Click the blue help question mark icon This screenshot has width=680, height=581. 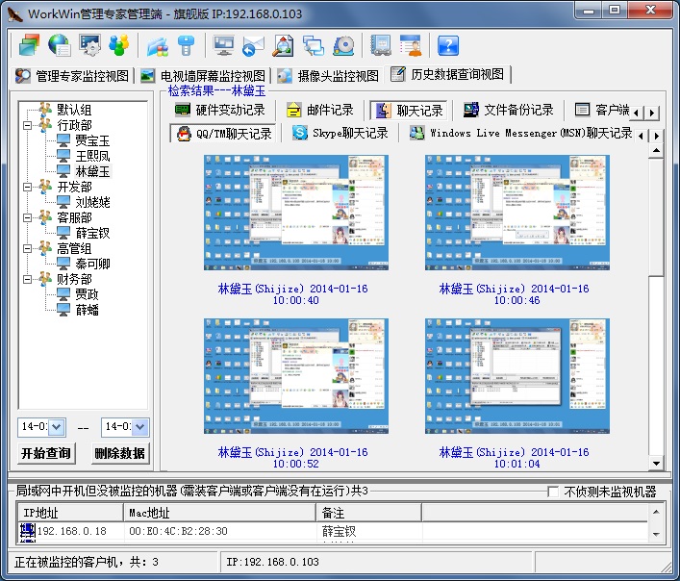448,45
